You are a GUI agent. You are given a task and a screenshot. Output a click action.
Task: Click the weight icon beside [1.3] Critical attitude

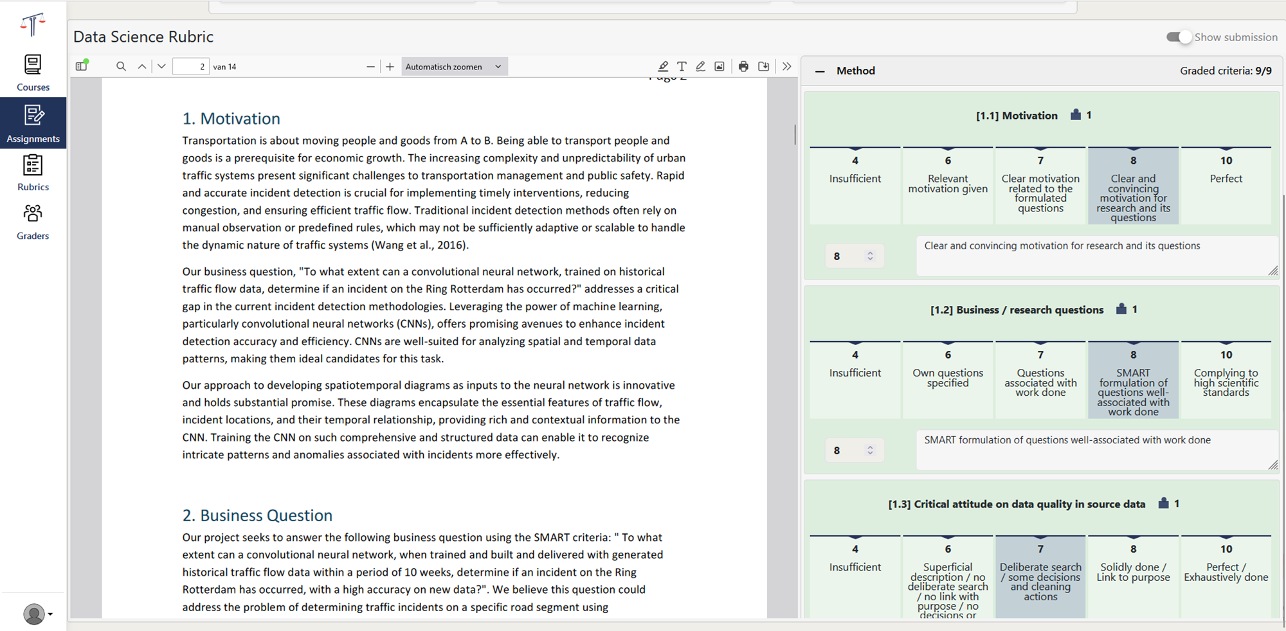(x=1163, y=503)
